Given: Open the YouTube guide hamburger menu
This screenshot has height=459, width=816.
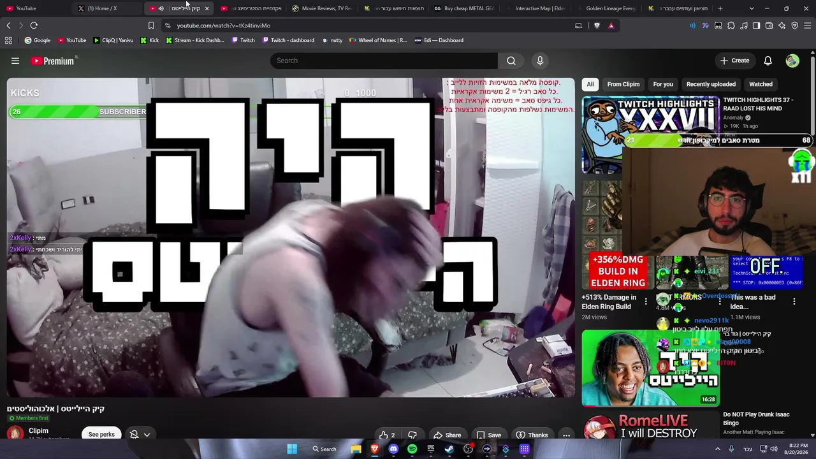Looking at the screenshot, I should (x=15, y=61).
